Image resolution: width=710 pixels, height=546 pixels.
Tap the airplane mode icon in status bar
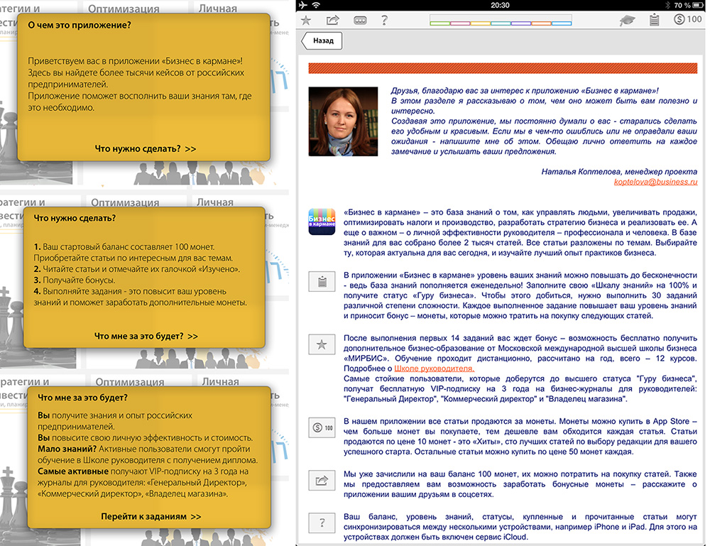[303, 5]
